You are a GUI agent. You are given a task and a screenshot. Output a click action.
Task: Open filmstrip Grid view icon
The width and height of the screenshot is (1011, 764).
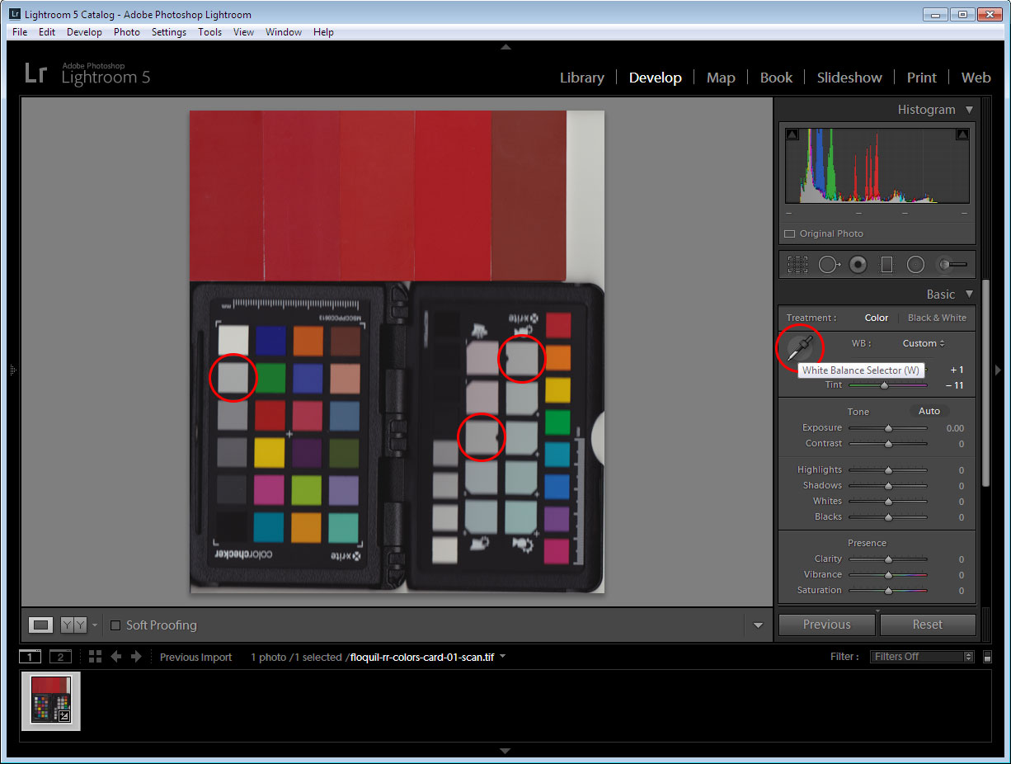click(95, 657)
